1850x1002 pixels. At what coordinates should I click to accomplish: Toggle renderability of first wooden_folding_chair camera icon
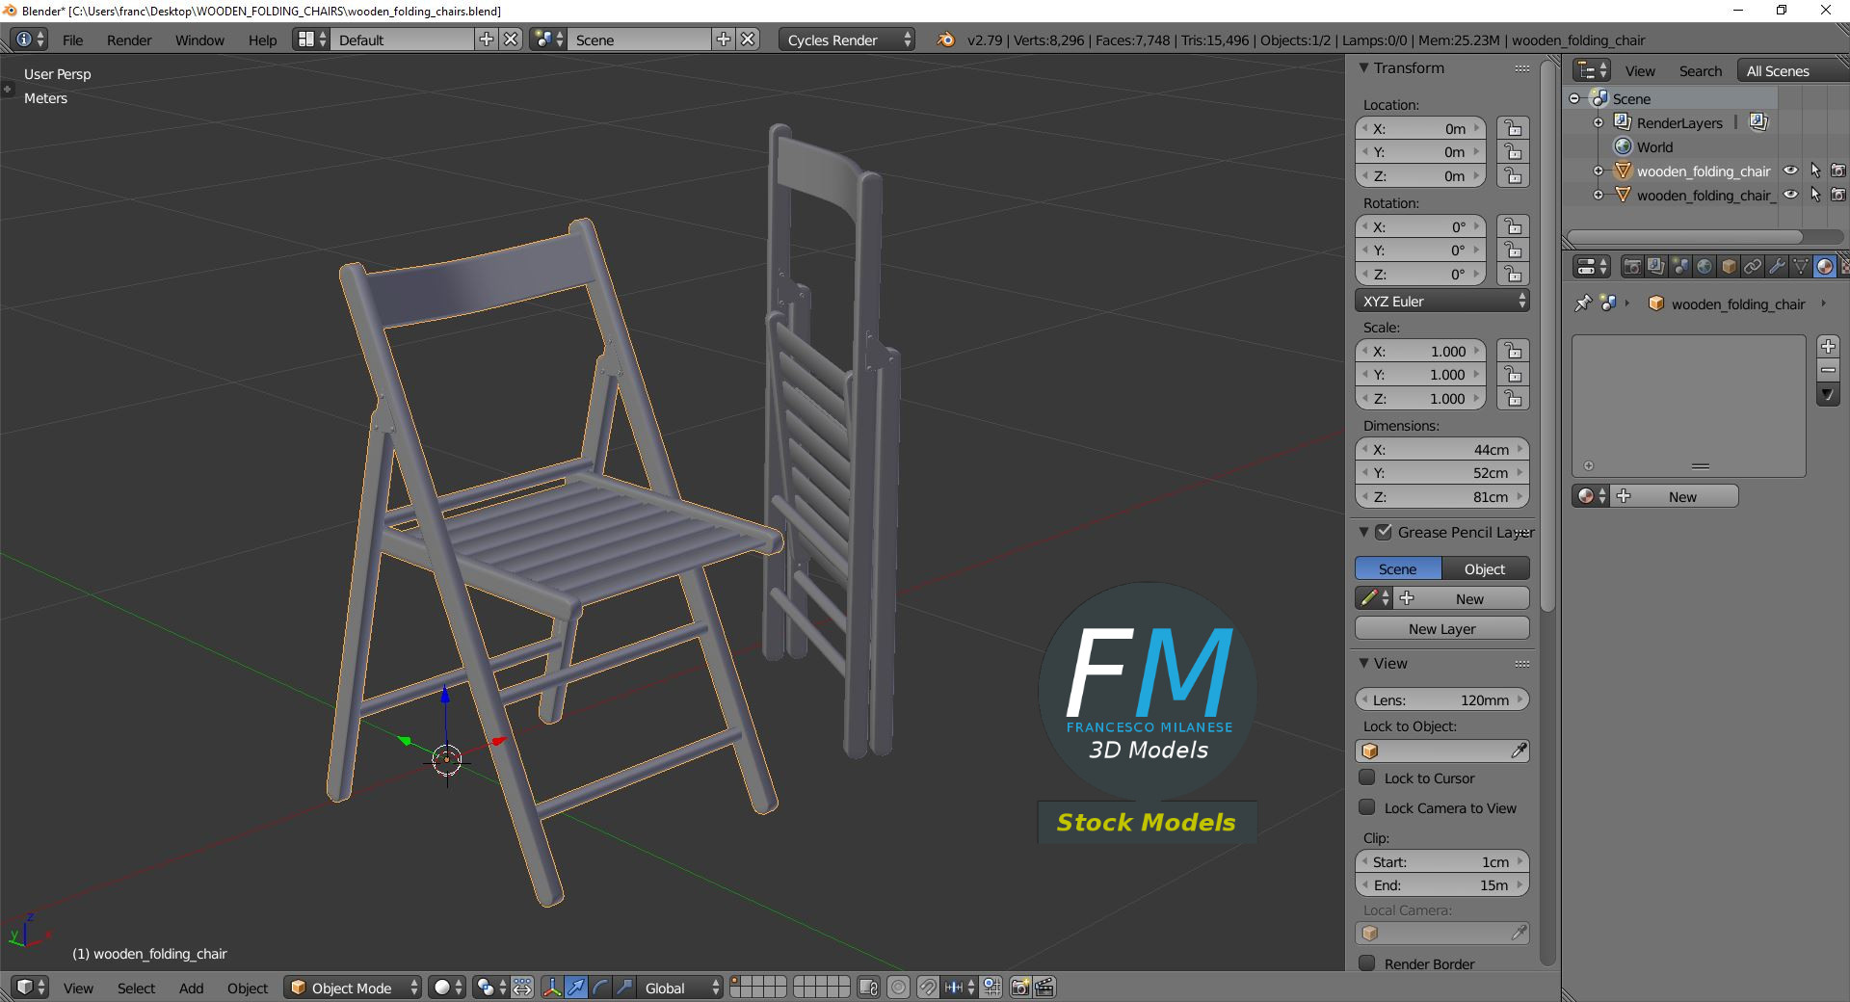1838,171
